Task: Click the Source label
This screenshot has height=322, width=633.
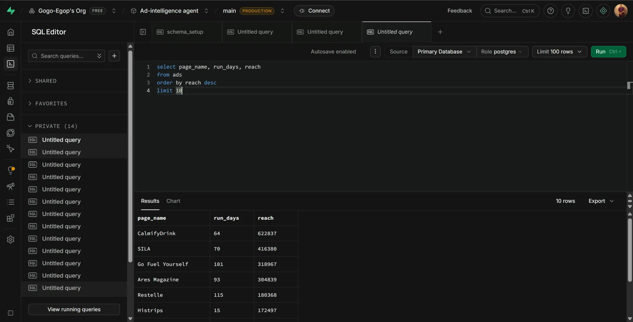Action: tap(398, 52)
